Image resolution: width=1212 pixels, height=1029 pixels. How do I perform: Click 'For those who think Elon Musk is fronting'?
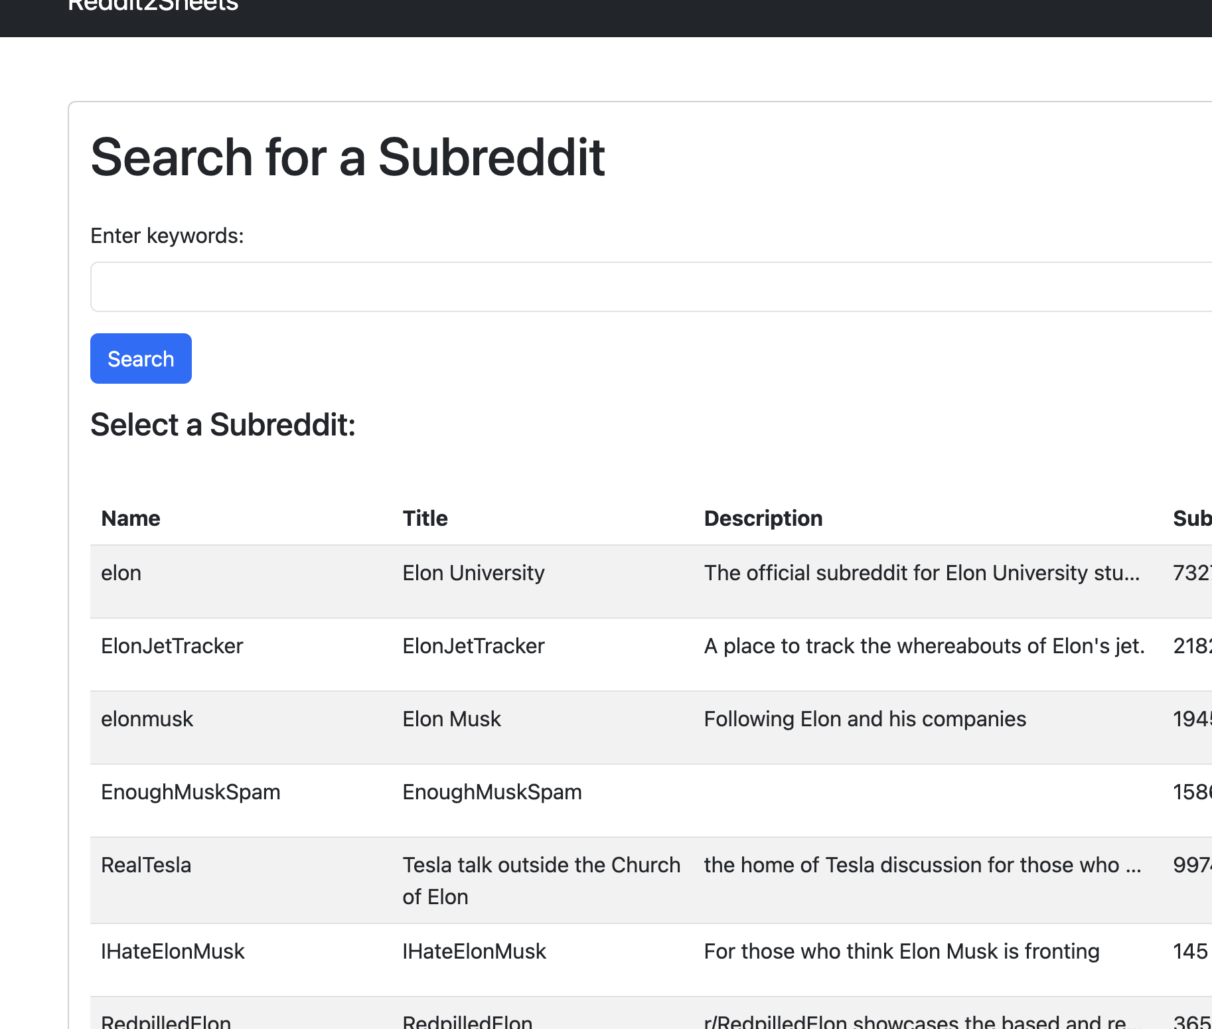(x=901, y=951)
